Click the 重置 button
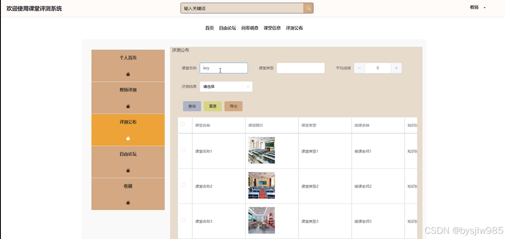 pyautogui.click(x=212, y=106)
